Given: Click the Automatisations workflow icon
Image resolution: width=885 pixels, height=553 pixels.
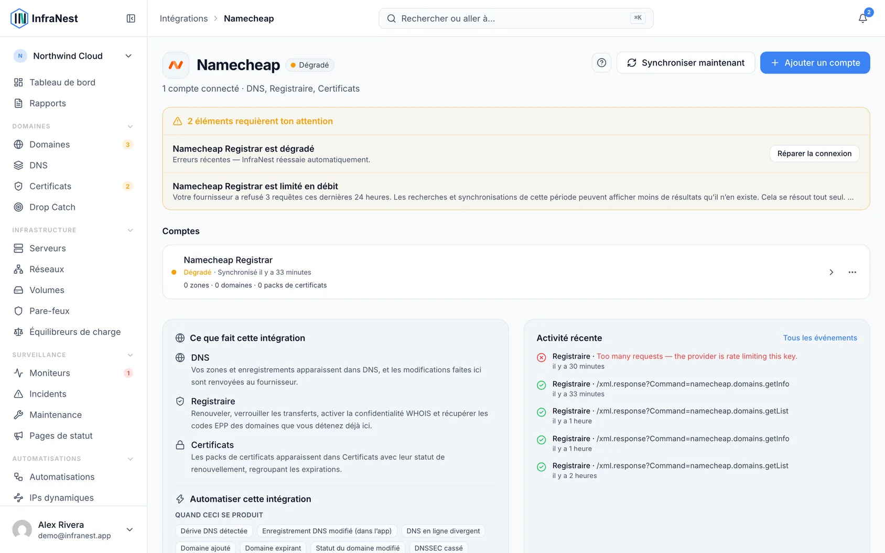Looking at the screenshot, I should (x=18, y=476).
